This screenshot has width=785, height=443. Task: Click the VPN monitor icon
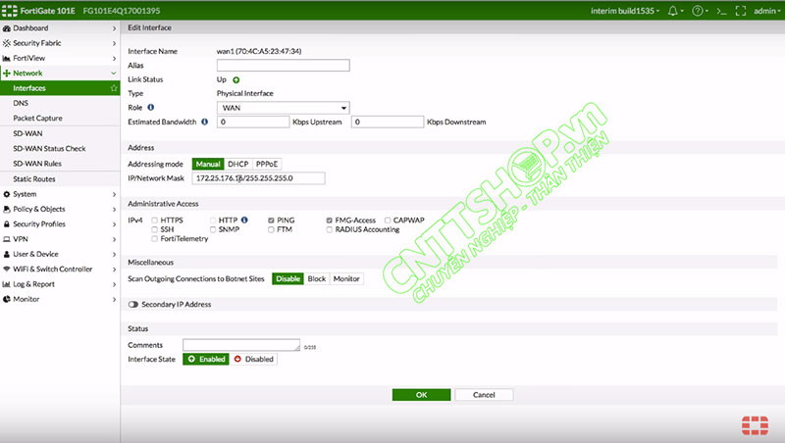[7, 239]
